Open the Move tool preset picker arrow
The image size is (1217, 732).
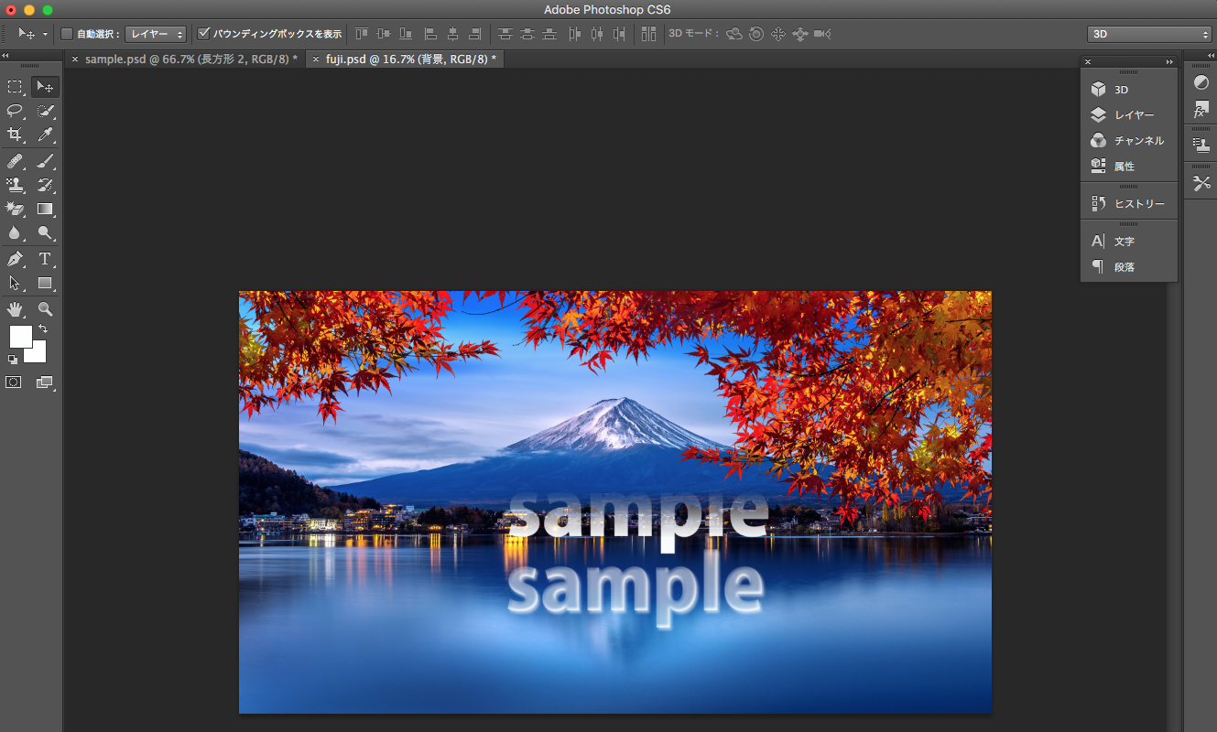click(x=45, y=34)
